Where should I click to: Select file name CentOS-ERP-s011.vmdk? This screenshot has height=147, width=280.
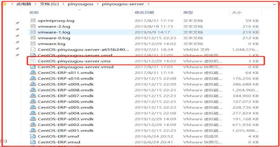point(66,73)
